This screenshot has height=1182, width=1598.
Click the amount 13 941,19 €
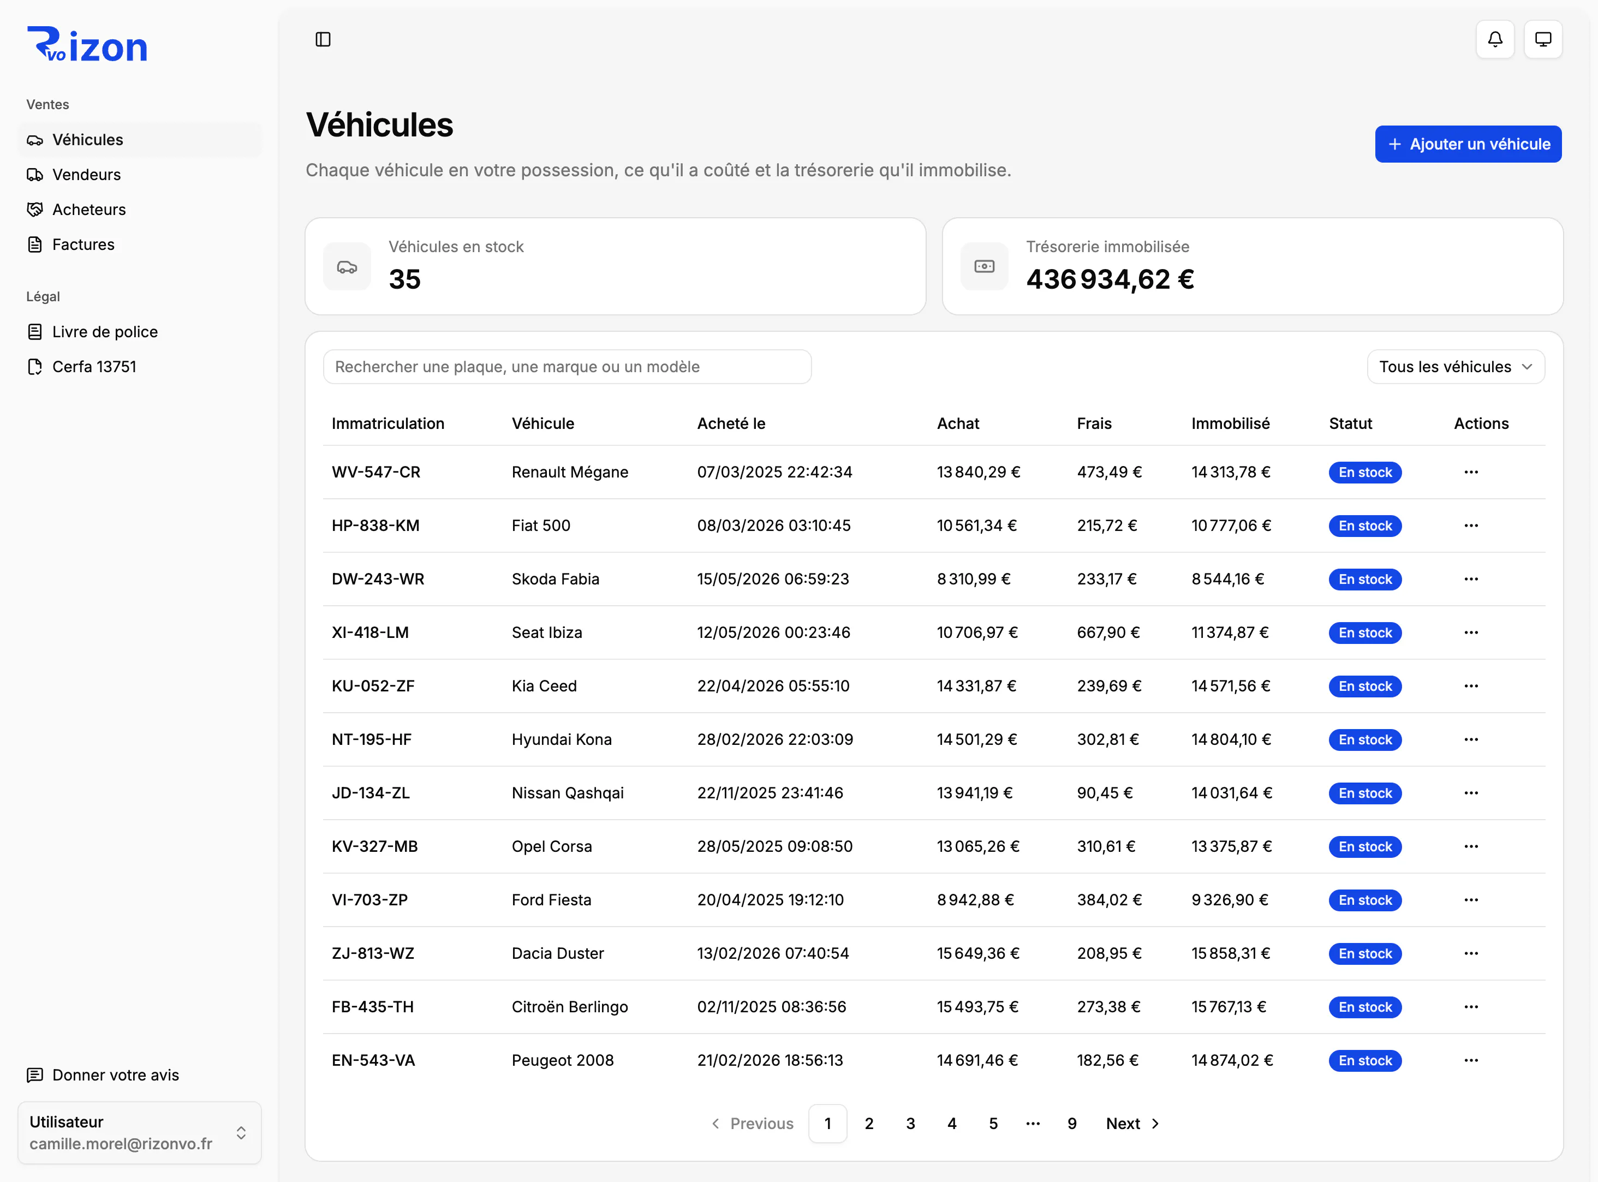975,793
